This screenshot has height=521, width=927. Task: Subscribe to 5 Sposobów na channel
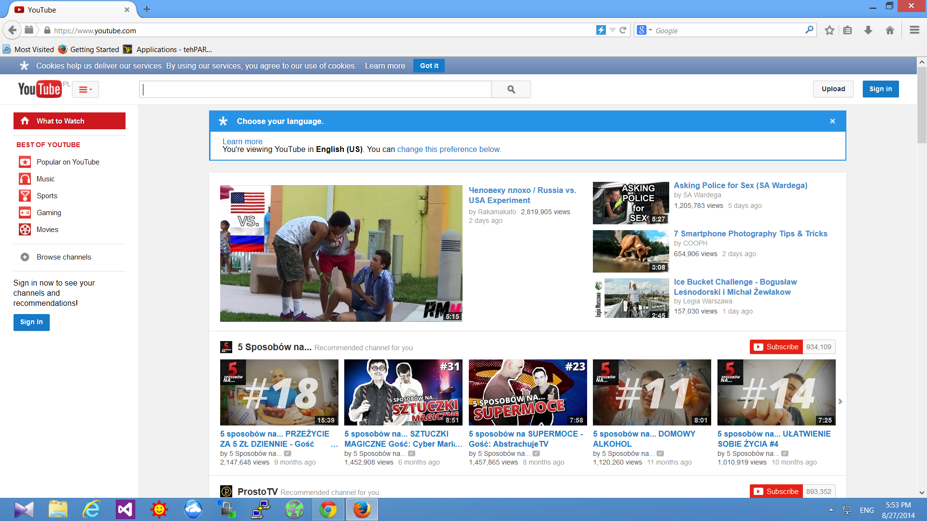[x=776, y=347]
